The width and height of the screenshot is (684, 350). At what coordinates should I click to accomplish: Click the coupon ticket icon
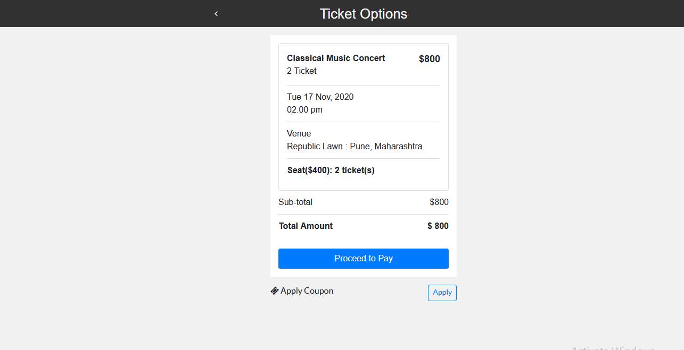point(274,291)
